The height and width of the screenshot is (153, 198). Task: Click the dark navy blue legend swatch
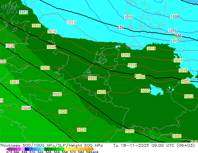(x=27, y=149)
